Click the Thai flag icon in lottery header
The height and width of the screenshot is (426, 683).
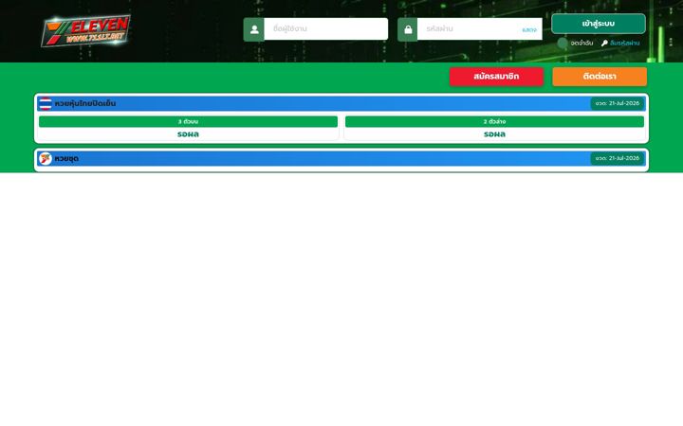point(46,104)
